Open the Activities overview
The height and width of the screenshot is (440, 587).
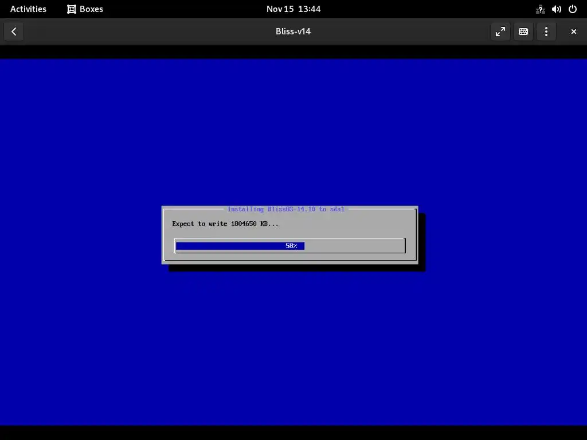[28, 9]
